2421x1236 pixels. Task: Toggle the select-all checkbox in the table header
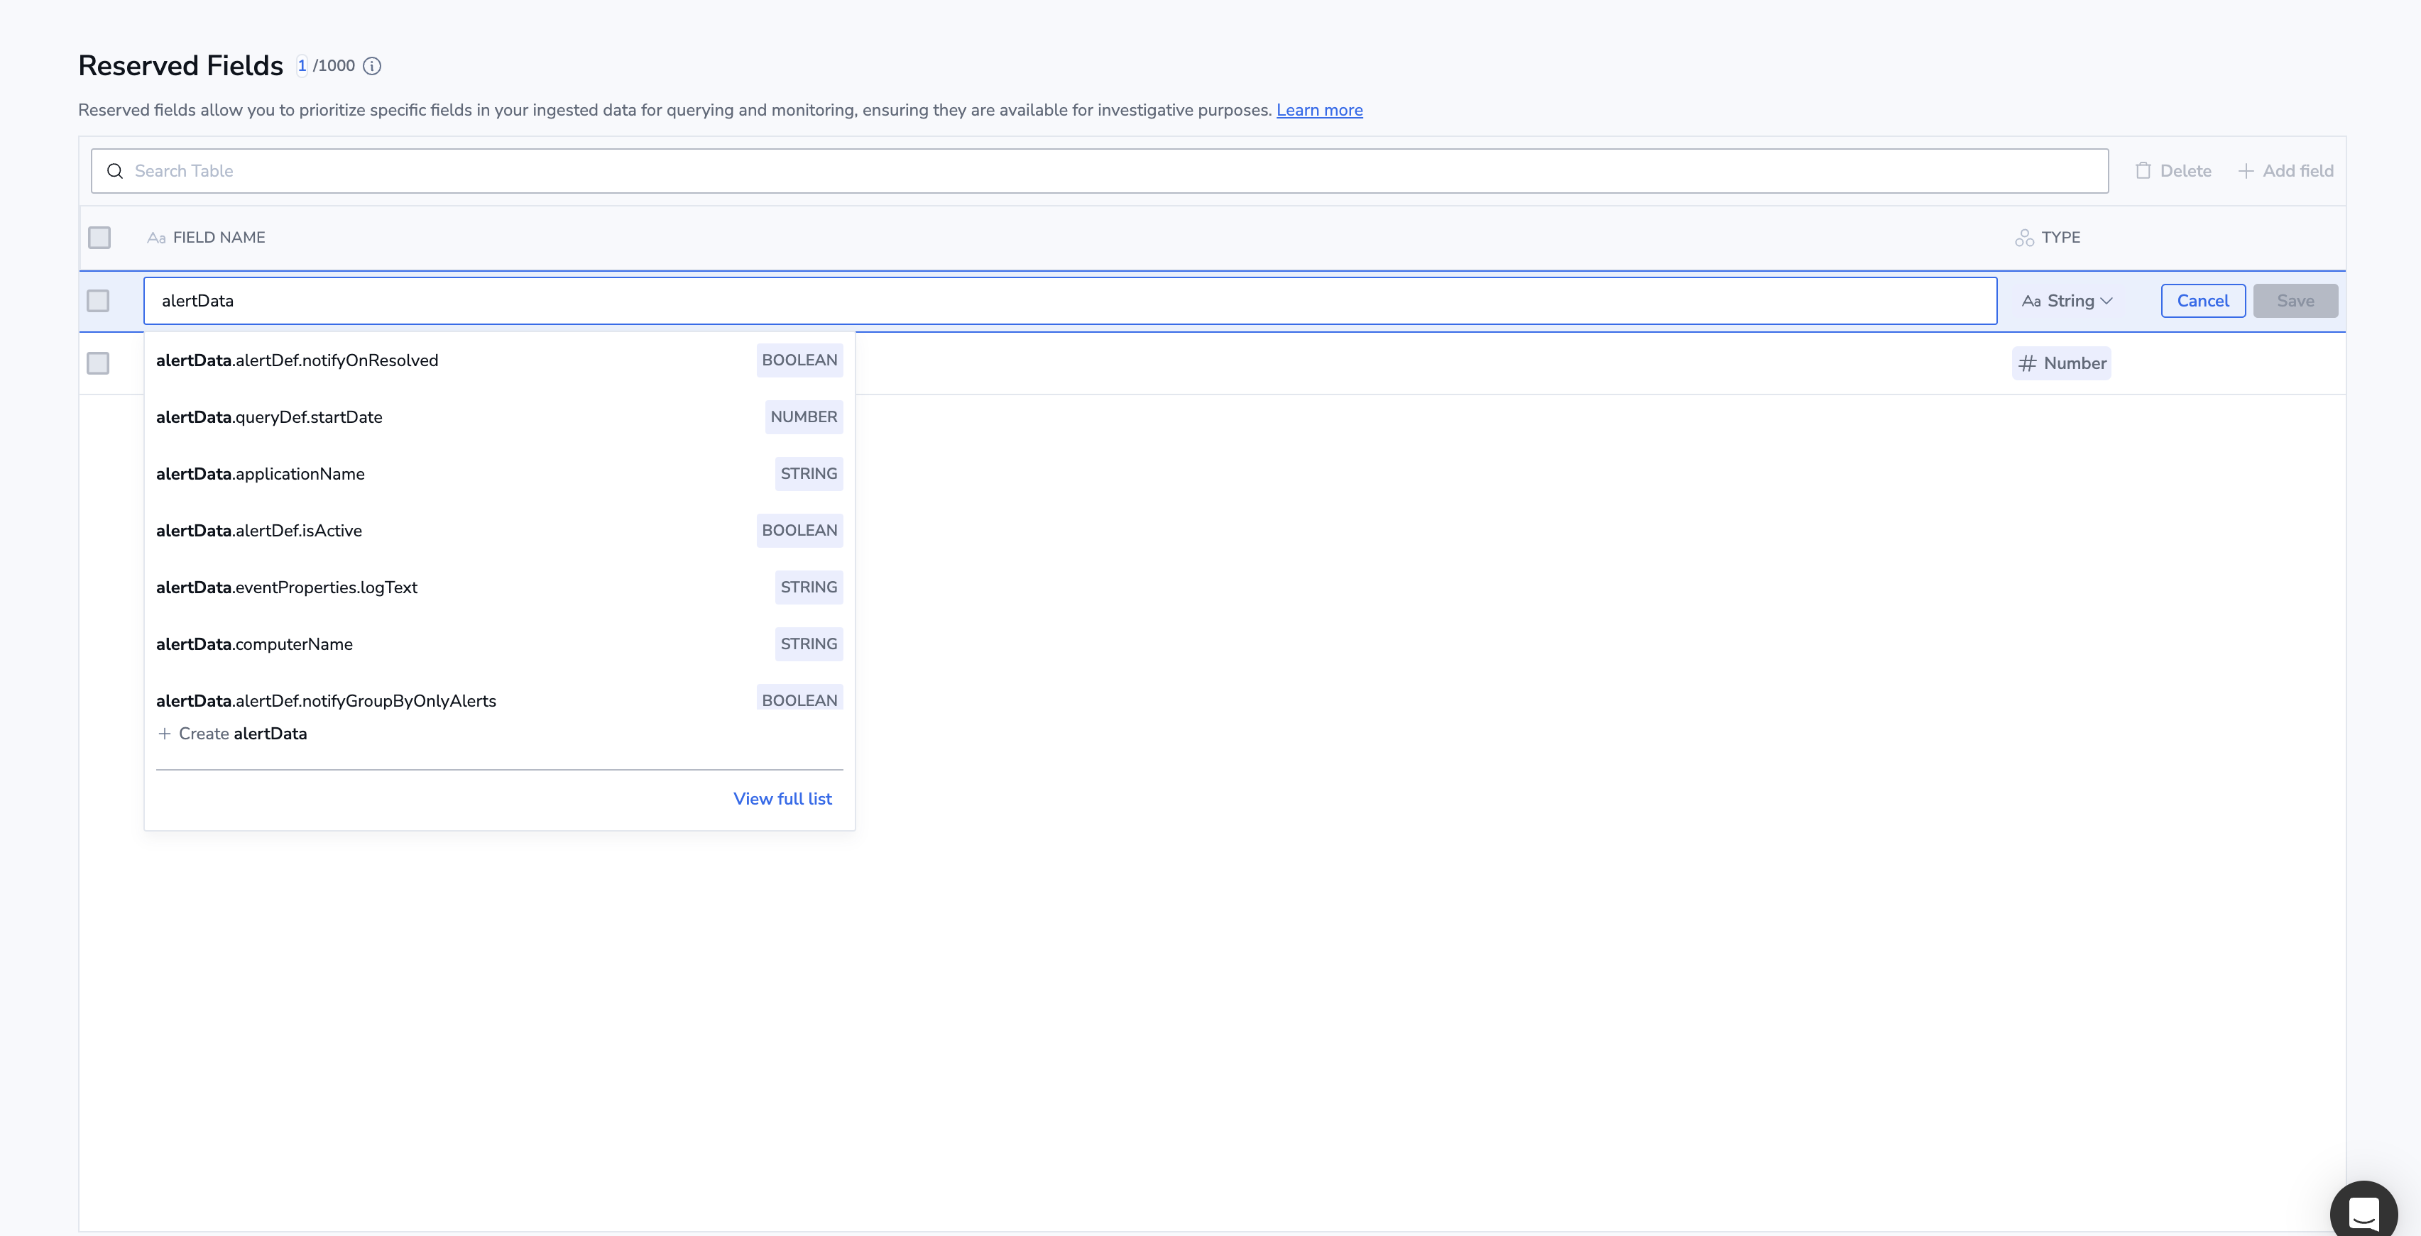(x=99, y=238)
